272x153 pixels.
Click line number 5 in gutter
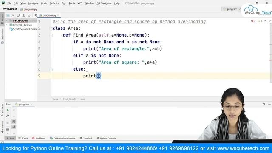pos(40,49)
